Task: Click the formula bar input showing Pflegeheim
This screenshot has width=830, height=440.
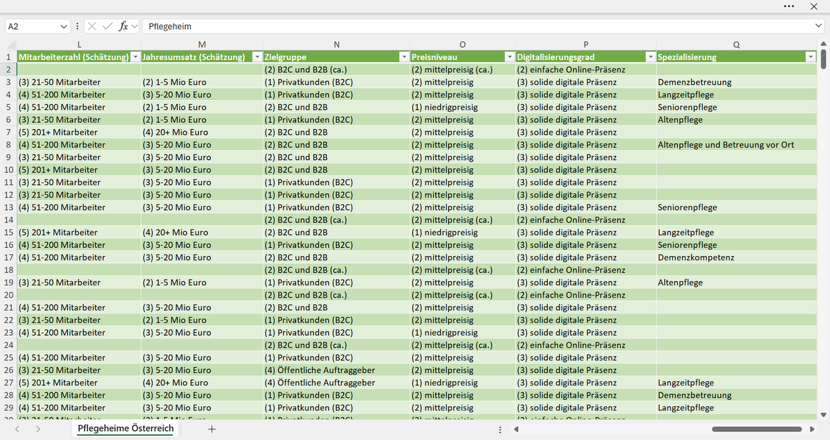Action: (476, 26)
